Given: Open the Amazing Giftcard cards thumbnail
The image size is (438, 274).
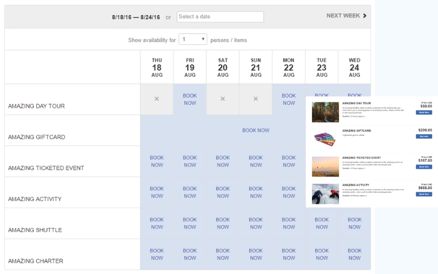Looking at the screenshot, I should coord(325,139).
